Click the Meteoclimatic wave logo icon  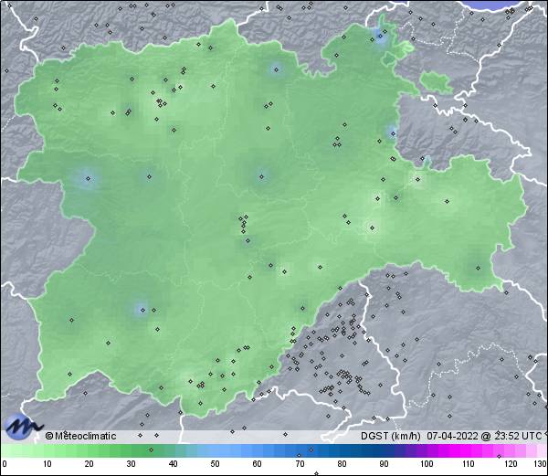point(23,427)
